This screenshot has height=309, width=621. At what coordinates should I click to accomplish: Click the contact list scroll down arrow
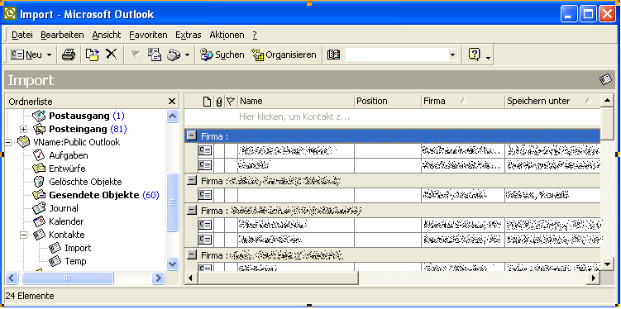(608, 264)
